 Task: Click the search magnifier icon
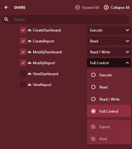[6, 19]
